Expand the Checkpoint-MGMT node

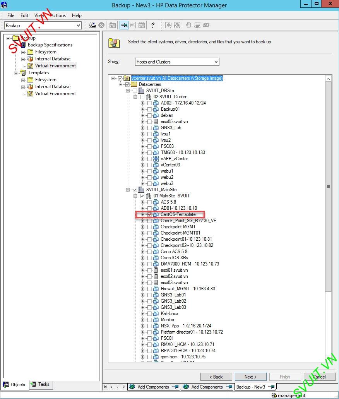(x=142, y=227)
